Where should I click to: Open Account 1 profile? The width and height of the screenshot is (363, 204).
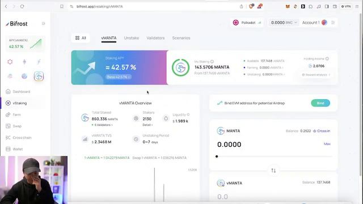(x=315, y=23)
